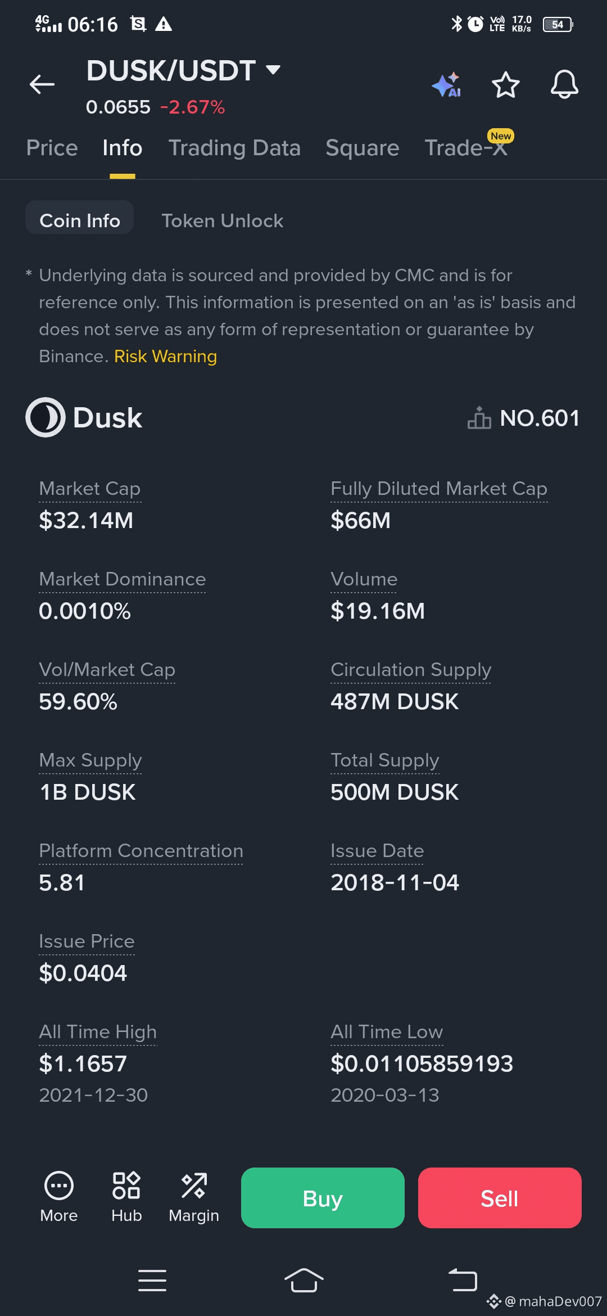
Task: Show Market Cap explanation tooltip
Action: 90,489
